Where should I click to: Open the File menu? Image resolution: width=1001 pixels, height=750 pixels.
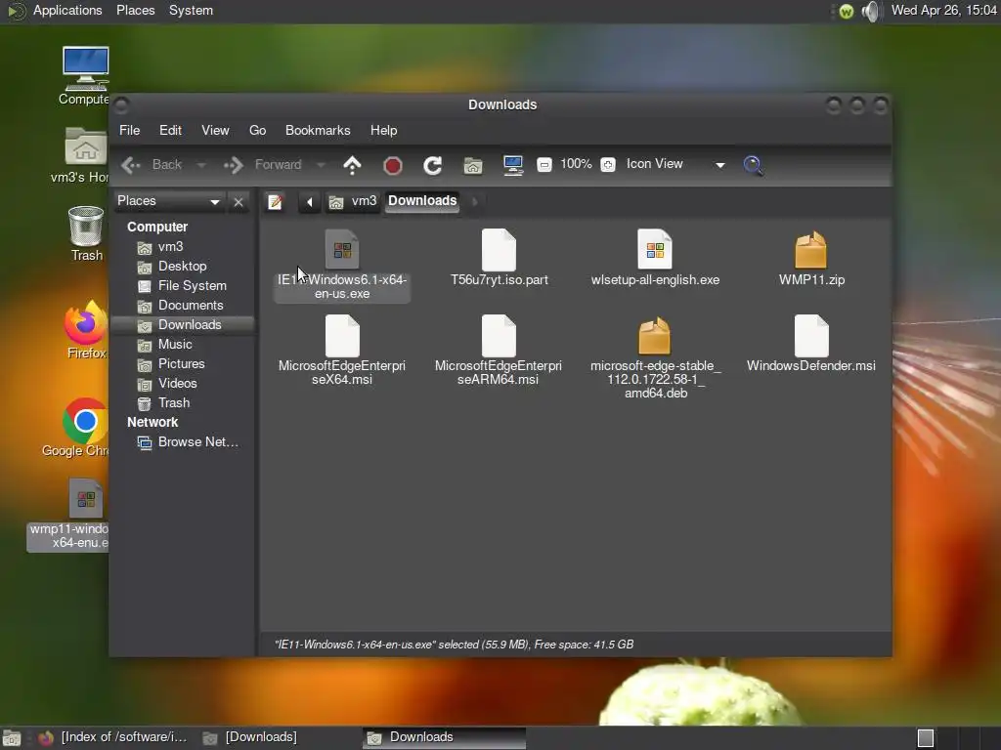pos(130,130)
